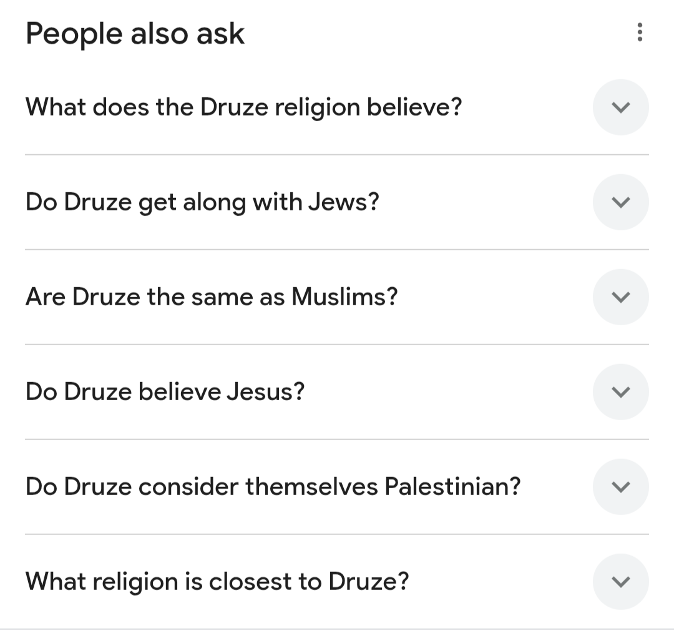Expand chevron for 'Do Druze get along with Jews?'

coord(620,202)
